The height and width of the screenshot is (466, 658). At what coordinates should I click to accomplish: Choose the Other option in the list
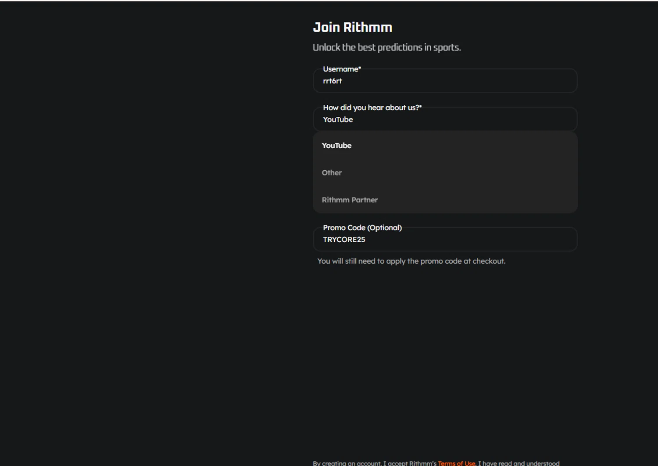tap(445, 173)
